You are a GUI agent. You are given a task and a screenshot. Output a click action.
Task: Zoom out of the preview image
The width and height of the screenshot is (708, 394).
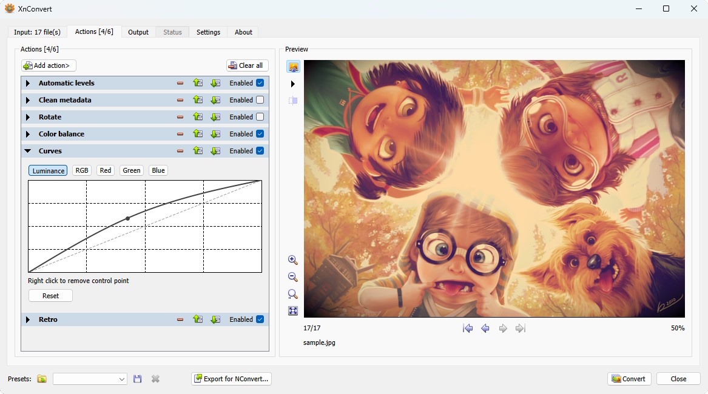tap(292, 277)
